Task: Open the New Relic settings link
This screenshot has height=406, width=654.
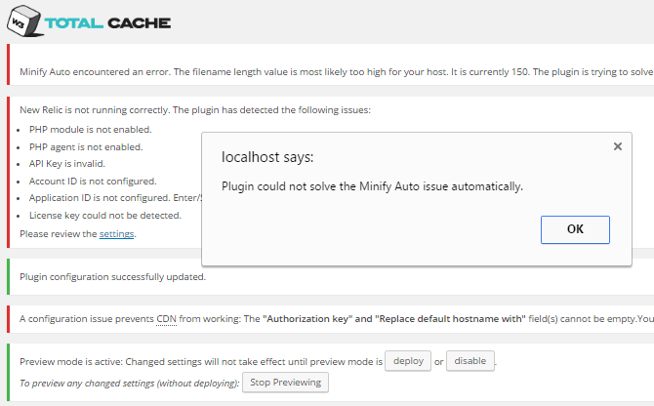Action: tap(116, 234)
